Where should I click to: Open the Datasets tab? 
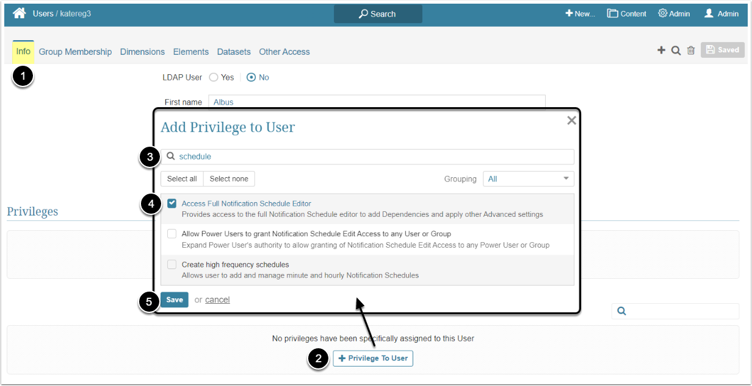[234, 52]
